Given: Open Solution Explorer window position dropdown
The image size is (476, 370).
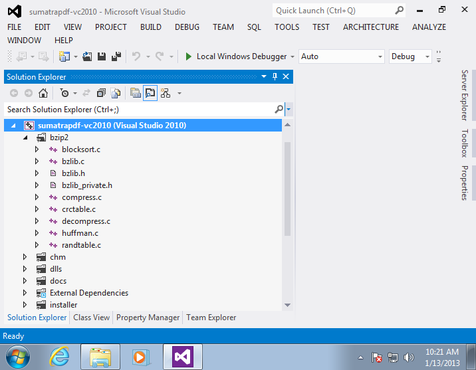Looking at the screenshot, I should click(x=264, y=77).
